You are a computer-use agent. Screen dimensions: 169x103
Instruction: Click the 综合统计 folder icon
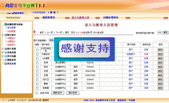[6, 35]
